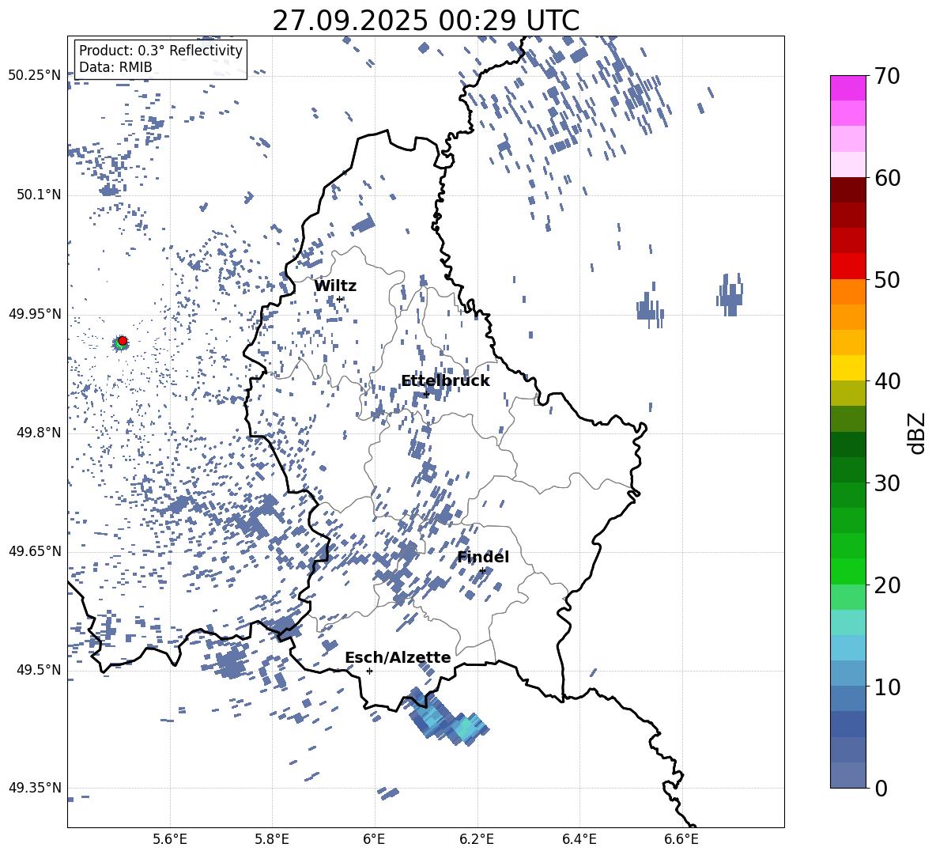Click the Ettelbruck city label
936x855 pixels.
(x=445, y=380)
